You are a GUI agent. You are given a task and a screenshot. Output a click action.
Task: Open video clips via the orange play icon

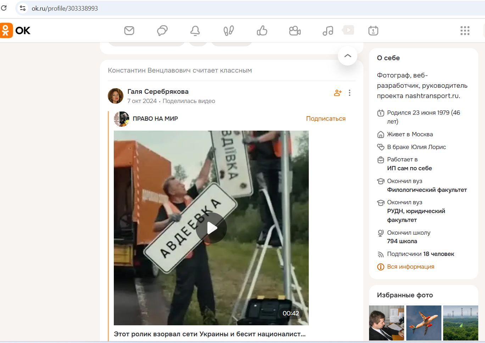348,30
